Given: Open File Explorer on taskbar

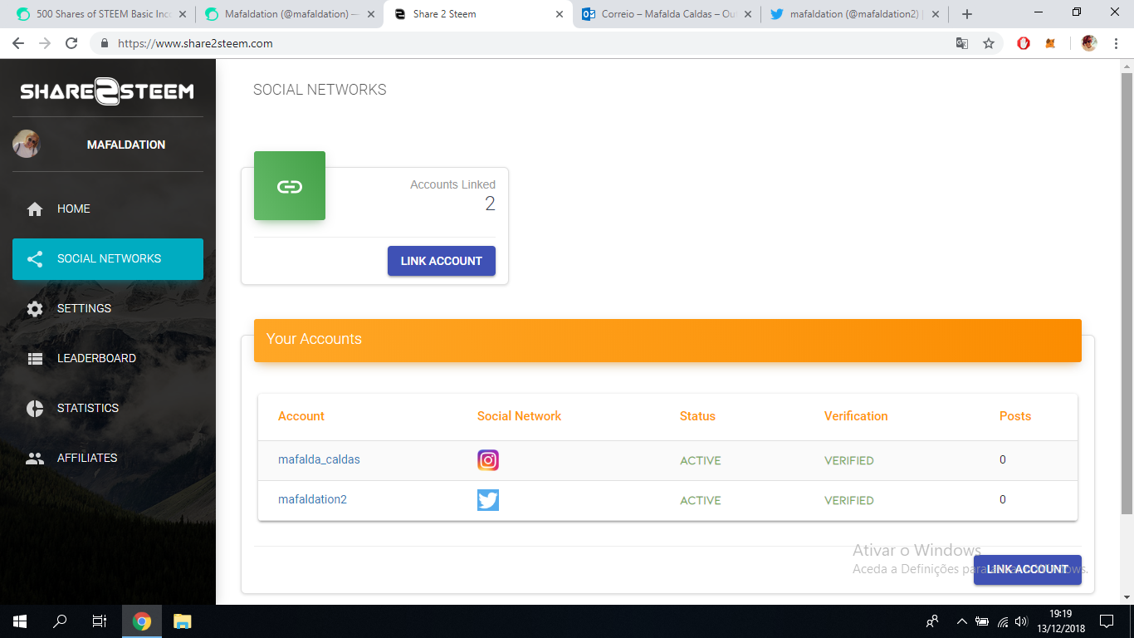Looking at the screenshot, I should pos(182,621).
